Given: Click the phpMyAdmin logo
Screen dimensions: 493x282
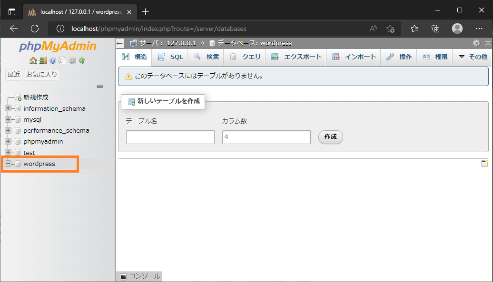Looking at the screenshot, I should click(x=58, y=46).
